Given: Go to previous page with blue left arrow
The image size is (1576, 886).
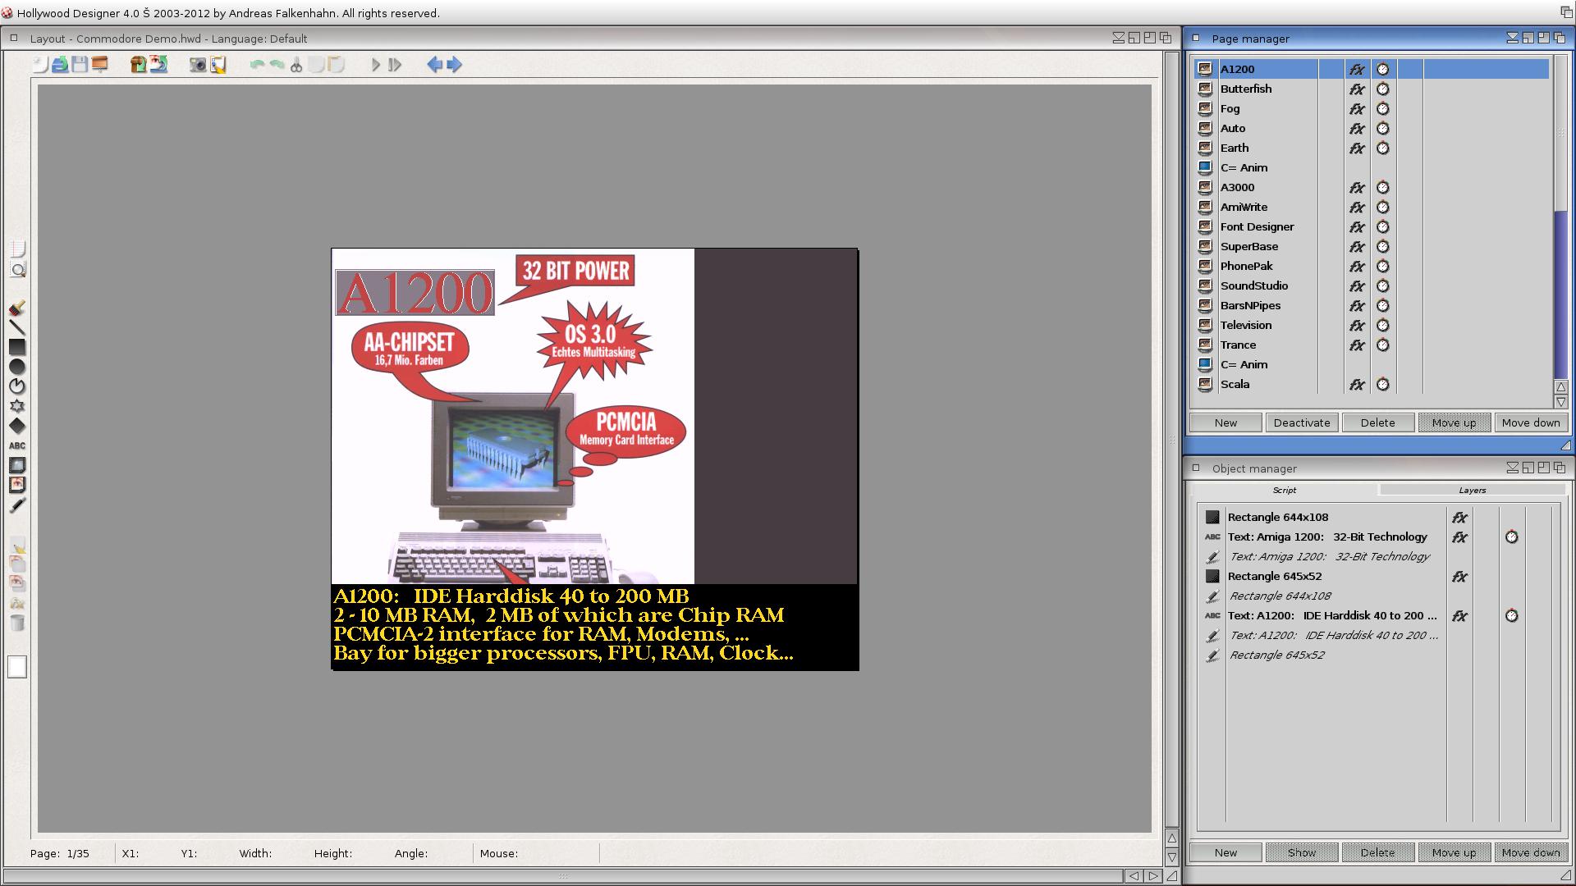Looking at the screenshot, I should click(434, 65).
